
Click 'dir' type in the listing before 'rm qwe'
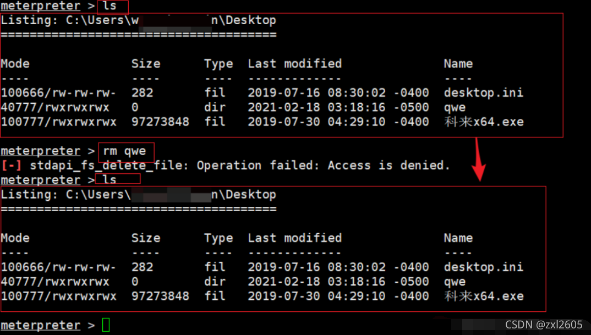pos(215,107)
